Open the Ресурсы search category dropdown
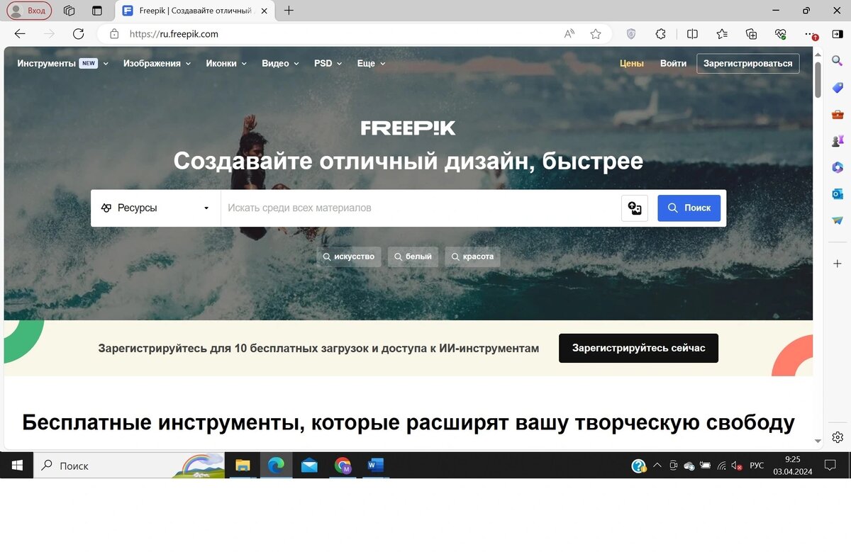The height and width of the screenshot is (552, 851). 155,208
